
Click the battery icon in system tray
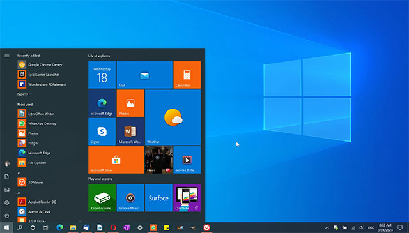[x=344, y=228]
